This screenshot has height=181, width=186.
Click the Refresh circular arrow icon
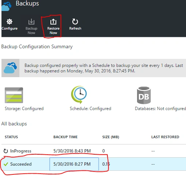click(75, 22)
